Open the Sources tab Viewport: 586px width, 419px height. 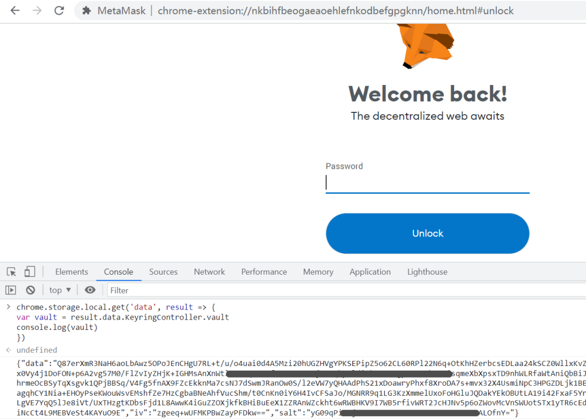coord(163,272)
